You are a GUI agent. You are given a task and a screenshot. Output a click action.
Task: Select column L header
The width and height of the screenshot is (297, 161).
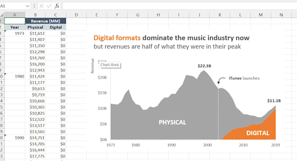[x=240, y=15]
